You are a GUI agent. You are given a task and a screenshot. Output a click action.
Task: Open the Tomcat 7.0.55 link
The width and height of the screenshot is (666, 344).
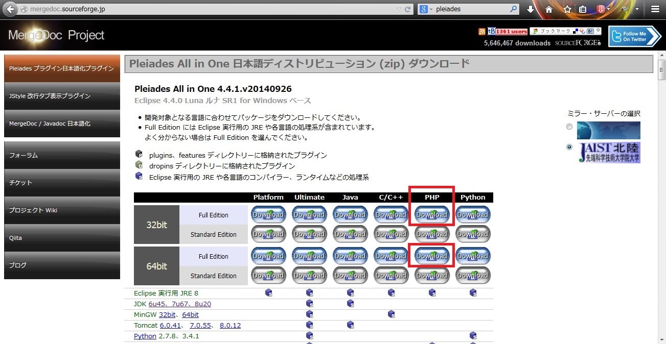coord(200,326)
